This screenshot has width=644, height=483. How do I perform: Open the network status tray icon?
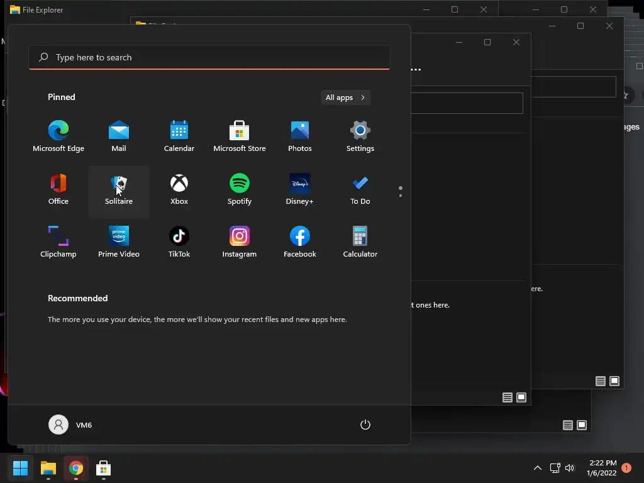click(555, 468)
